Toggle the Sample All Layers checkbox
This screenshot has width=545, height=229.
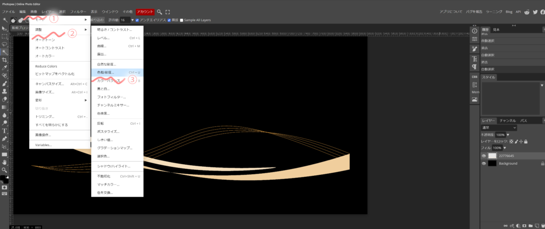click(181, 20)
